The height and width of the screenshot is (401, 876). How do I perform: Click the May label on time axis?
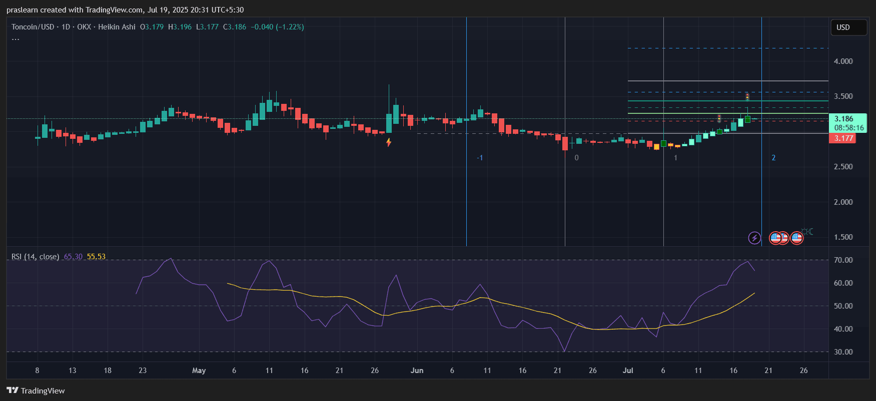(x=199, y=371)
